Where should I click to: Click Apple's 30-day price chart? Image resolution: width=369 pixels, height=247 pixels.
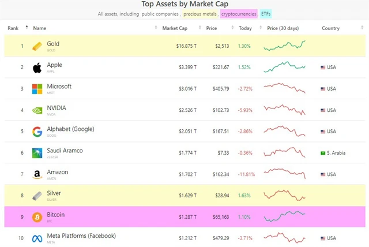[x=284, y=68]
